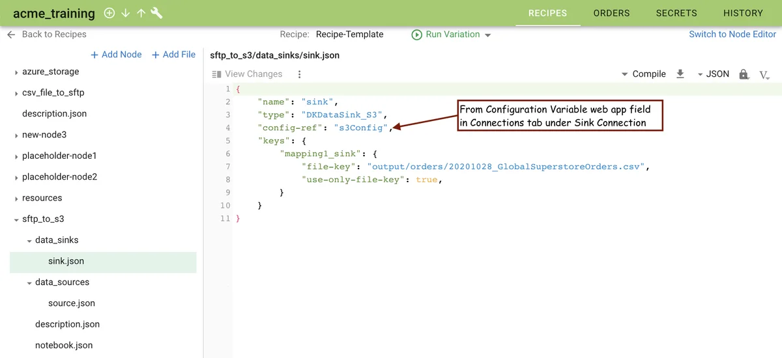The height and width of the screenshot is (358, 782).
Task: Collapse the data_sources folder
Action: point(29,283)
